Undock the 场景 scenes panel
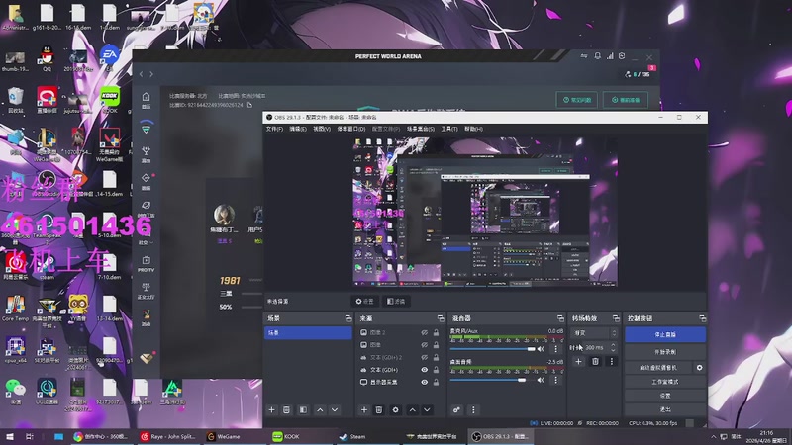792x445 pixels. click(x=348, y=318)
